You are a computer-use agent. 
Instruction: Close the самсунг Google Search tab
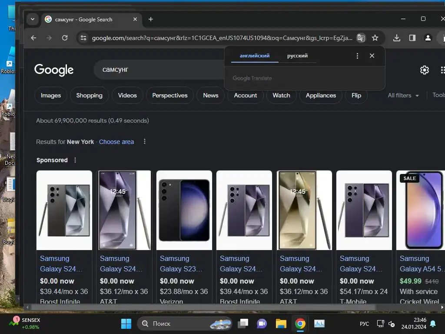(x=135, y=19)
